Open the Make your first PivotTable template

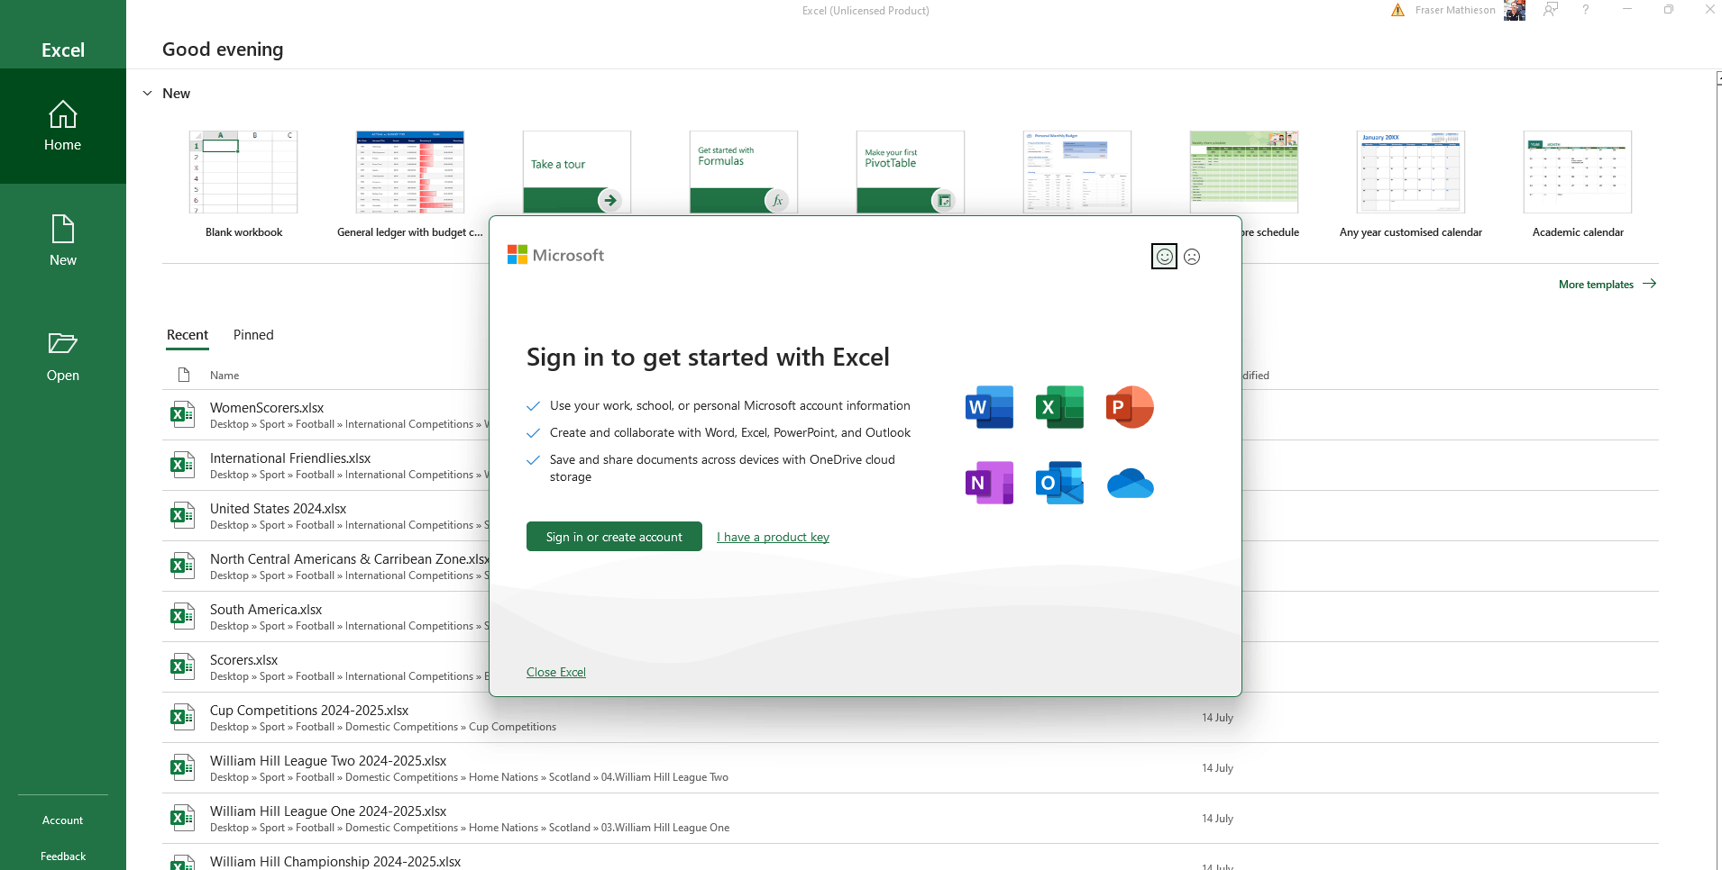coord(911,172)
